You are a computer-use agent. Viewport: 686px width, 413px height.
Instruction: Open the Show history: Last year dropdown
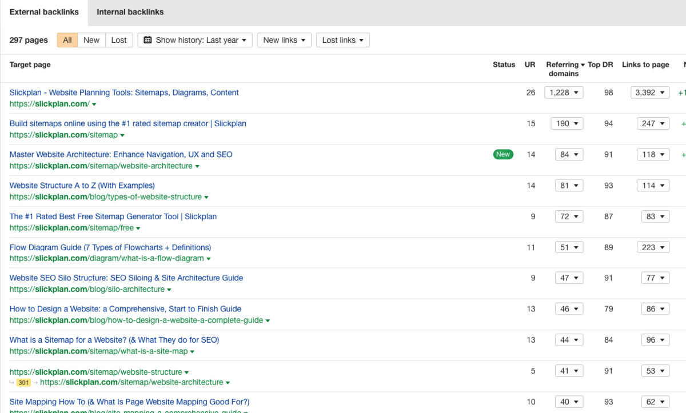pos(195,40)
